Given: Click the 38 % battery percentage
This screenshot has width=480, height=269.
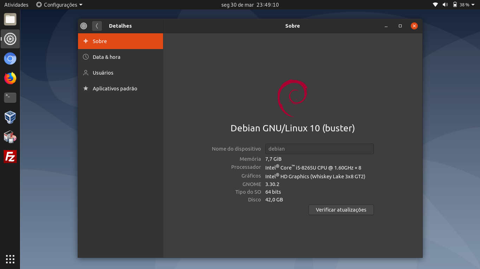Looking at the screenshot, I should 465,5.
